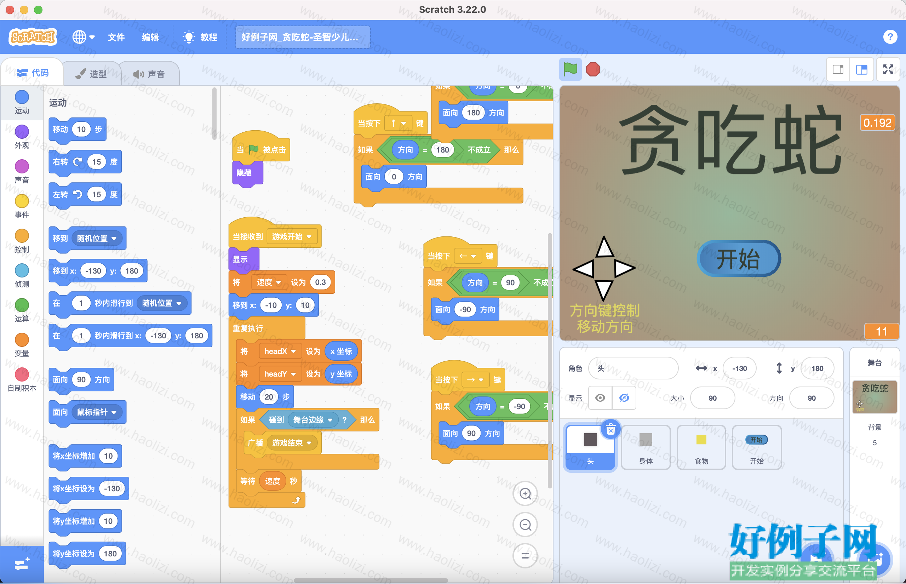Screen dimensions: 906x584
Task: Open the 编辑 menu
Action: pyautogui.click(x=150, y=37)
